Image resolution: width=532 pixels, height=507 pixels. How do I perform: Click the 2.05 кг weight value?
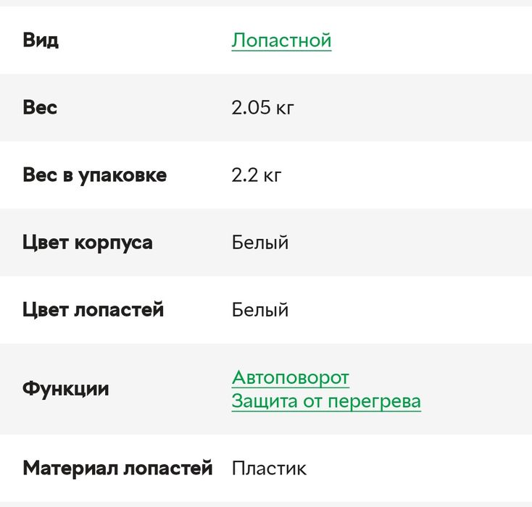[262, 107]
